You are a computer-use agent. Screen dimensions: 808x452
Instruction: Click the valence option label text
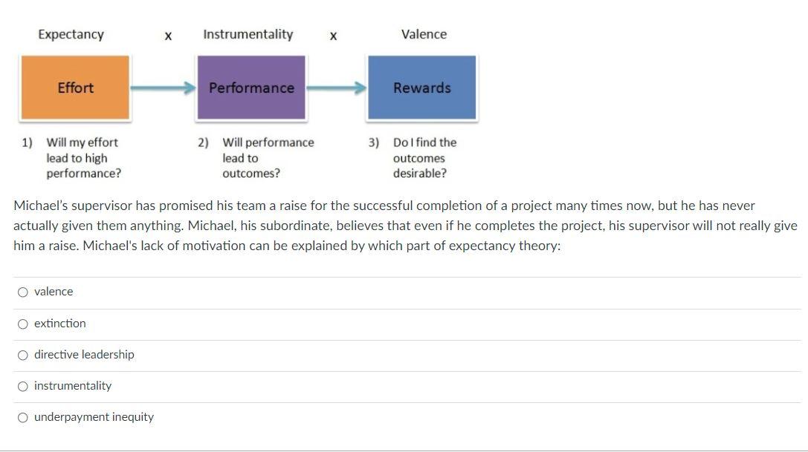(54, 292)
